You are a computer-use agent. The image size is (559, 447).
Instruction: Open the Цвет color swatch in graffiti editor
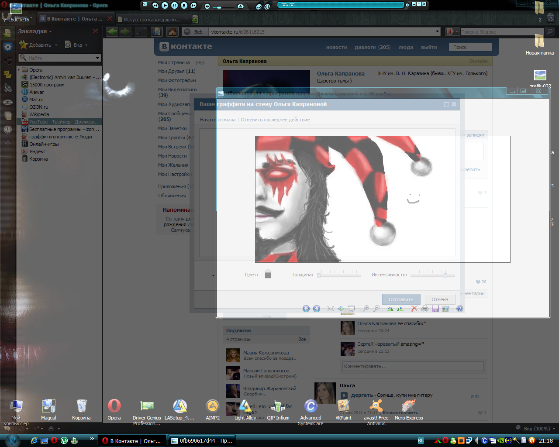coord(268,275)
